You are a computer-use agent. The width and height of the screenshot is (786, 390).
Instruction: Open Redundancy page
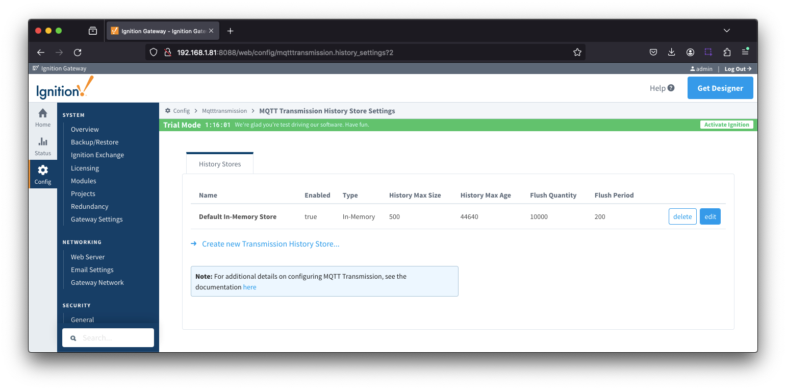[x=89, y=207]
